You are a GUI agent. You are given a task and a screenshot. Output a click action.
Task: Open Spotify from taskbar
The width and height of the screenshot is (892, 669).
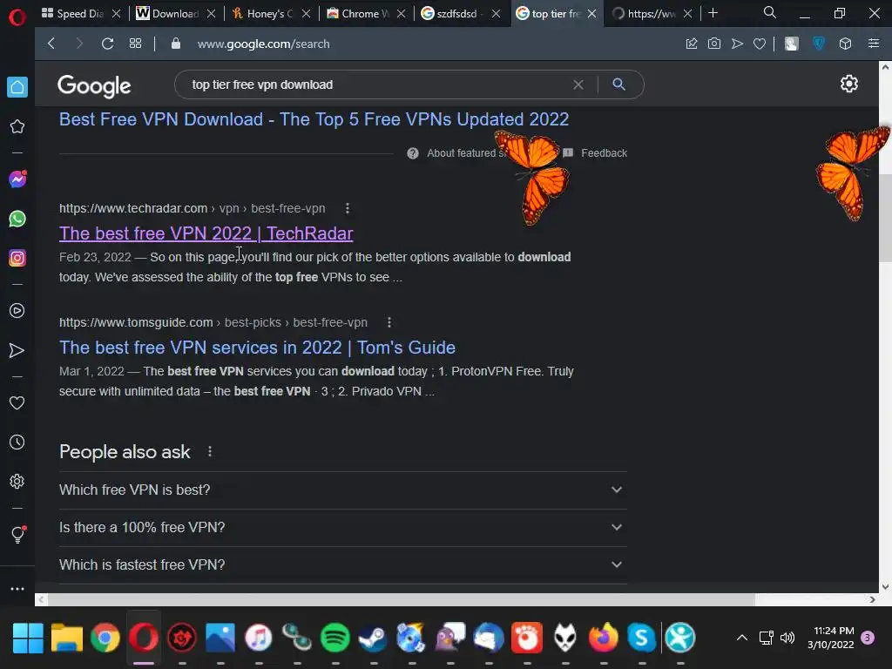pos(335,638)
